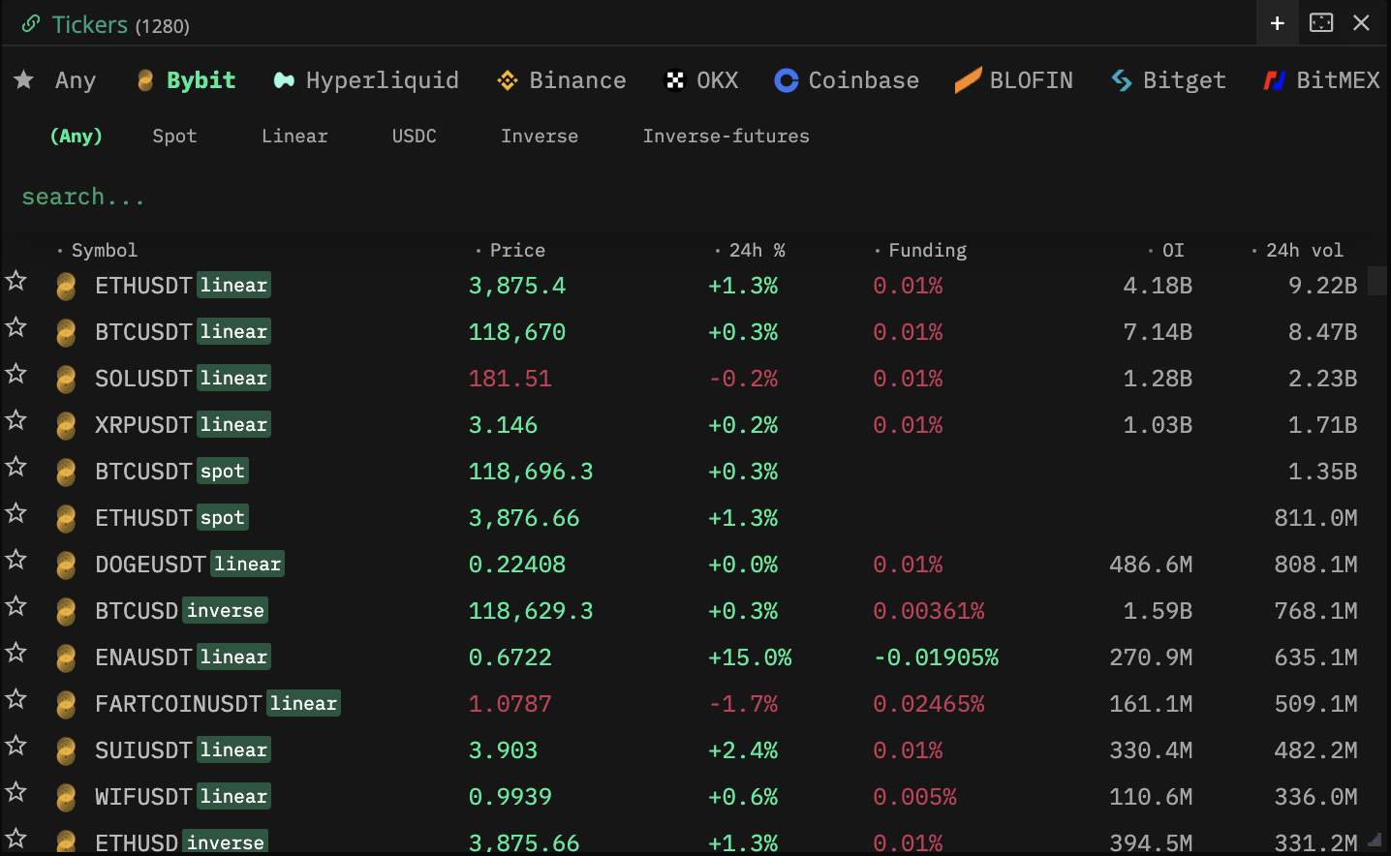The height and width of the screenshot is (856, 1391).
Task: Click the fullscreen expand icon
Action: [x=1320, y=23]
